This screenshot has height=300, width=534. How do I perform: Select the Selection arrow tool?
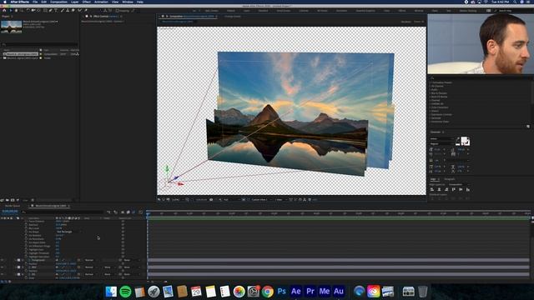pyautogui.click(x=11, y=11)
